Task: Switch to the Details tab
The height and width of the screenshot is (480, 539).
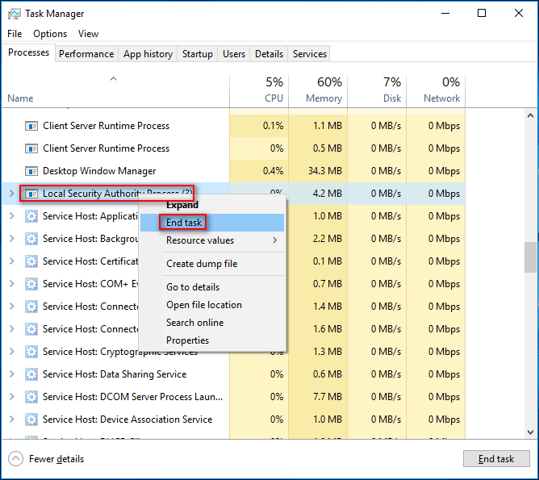Action: (x=269, y=54)
